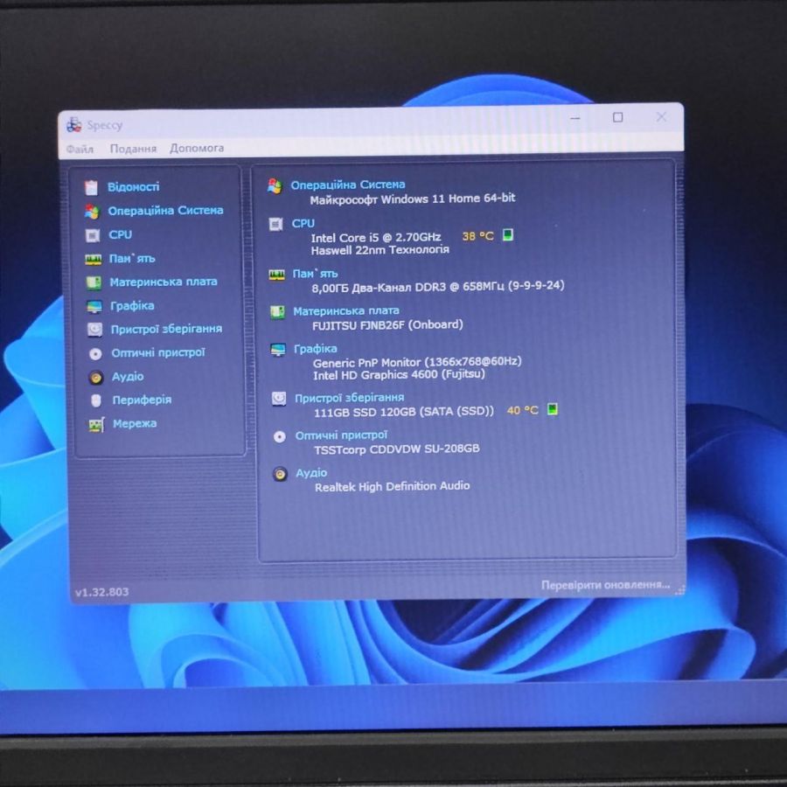The width and height of the screenshot is (787, 787).
Task: Click the CPU heading link in summary
Action: (303, 223)
